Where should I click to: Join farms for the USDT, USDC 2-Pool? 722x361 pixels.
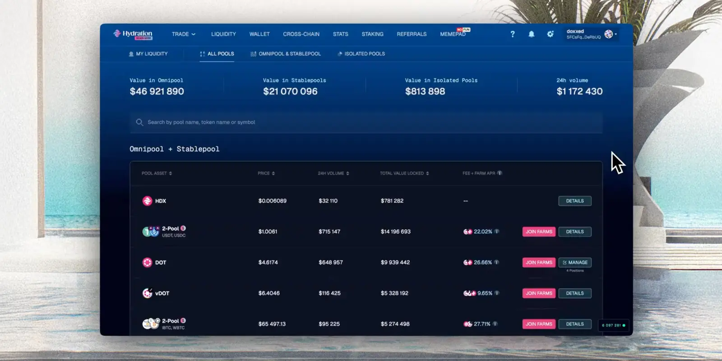[539, 231]
